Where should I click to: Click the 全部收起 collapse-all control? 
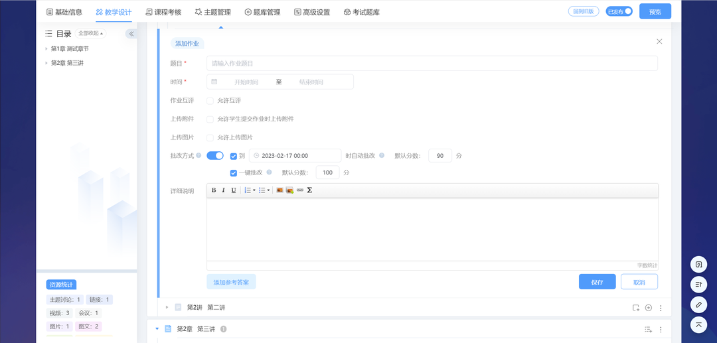90,33
